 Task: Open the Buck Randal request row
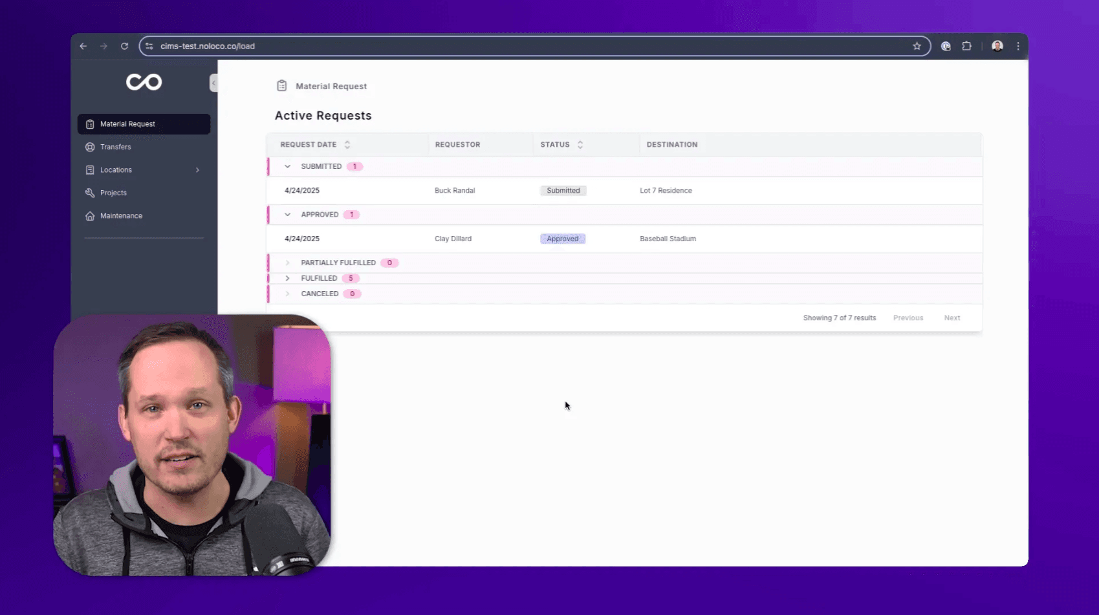pos(625,191)
